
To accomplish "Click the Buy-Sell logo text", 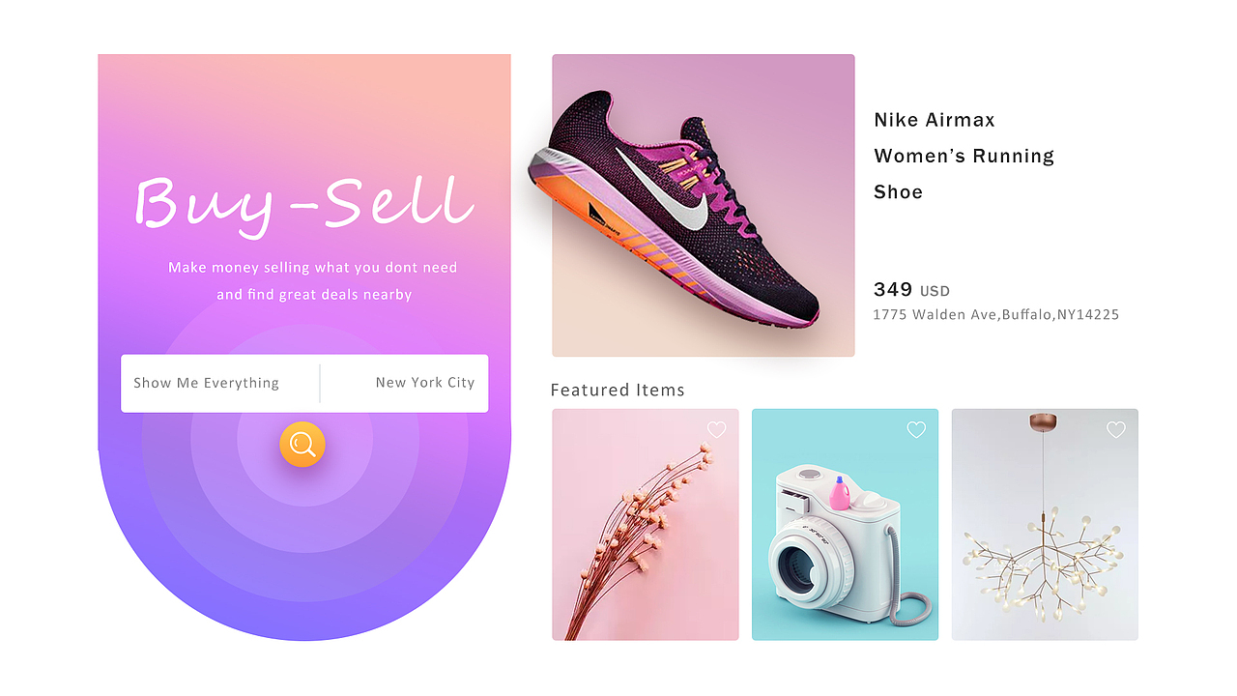I will [304, 205].
